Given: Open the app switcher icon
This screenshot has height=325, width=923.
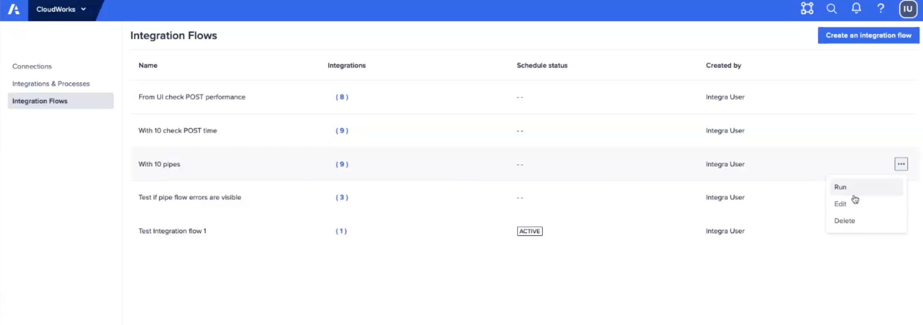Looking at the screenshot, I should 807,9.
